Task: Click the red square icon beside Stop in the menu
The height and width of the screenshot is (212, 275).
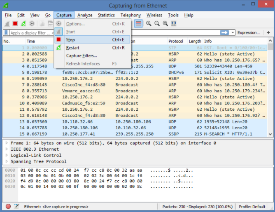Action: pos(58,40)
